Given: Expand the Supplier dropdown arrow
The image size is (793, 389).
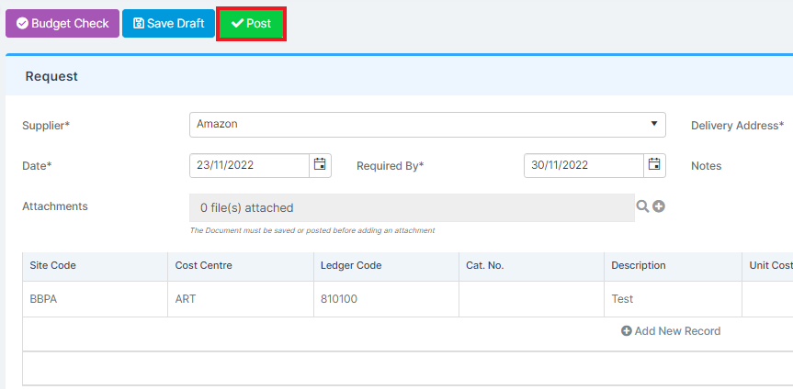Looking at the screenshot, I should 654,124.
